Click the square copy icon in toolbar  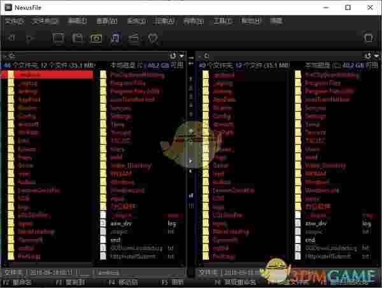click(58, 38)
